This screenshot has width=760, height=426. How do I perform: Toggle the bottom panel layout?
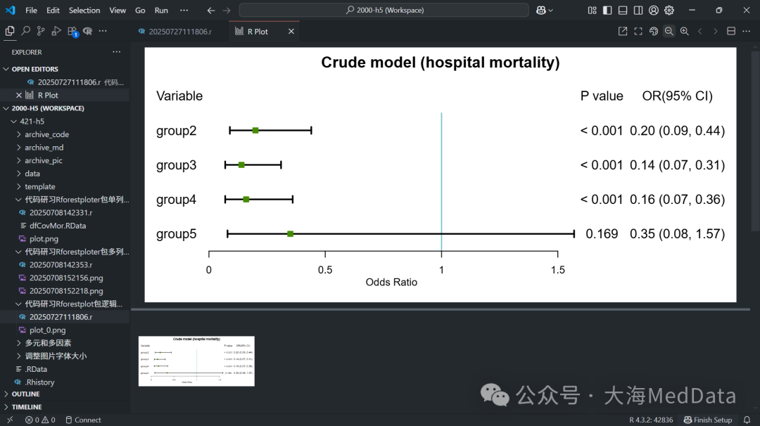coord(623,10)
